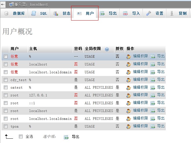Click the 用户 column header
This screenshot has width=191, height=143.
coord(15,49)
